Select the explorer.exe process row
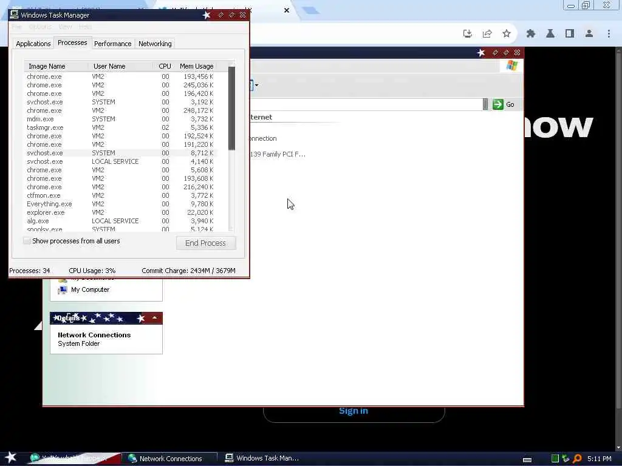 click(x=120, y=212)
